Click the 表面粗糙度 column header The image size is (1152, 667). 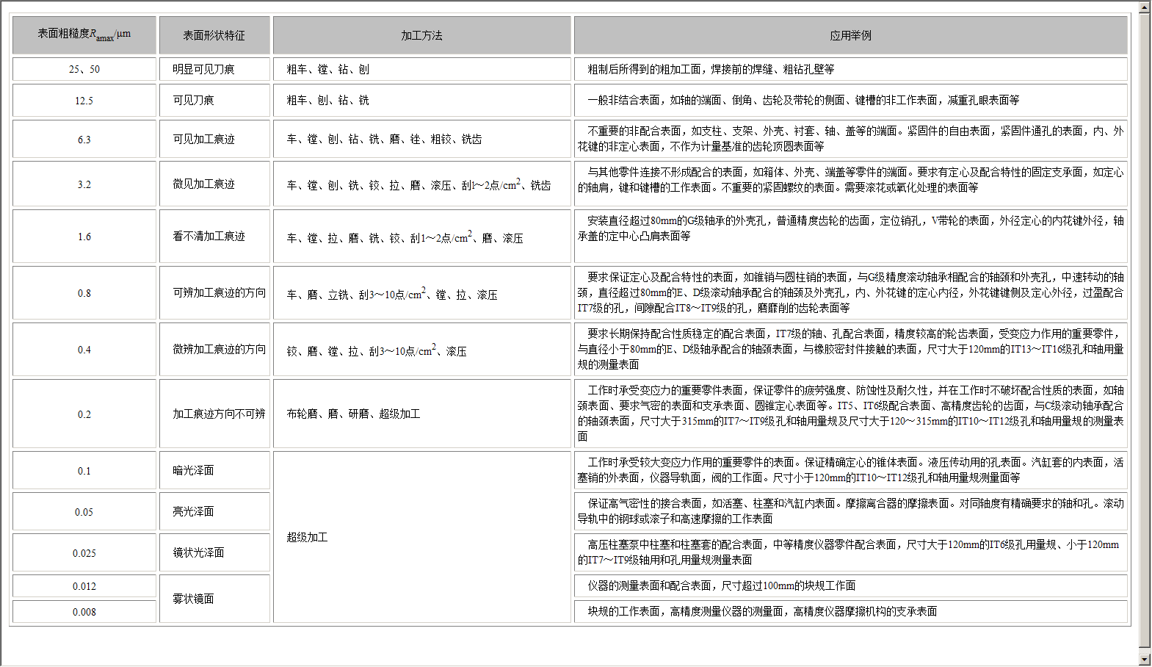84,35
